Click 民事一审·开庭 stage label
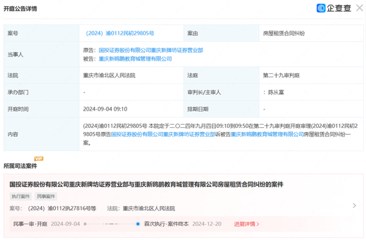This screenshot has height=240, width=366. tap(31, 224)
